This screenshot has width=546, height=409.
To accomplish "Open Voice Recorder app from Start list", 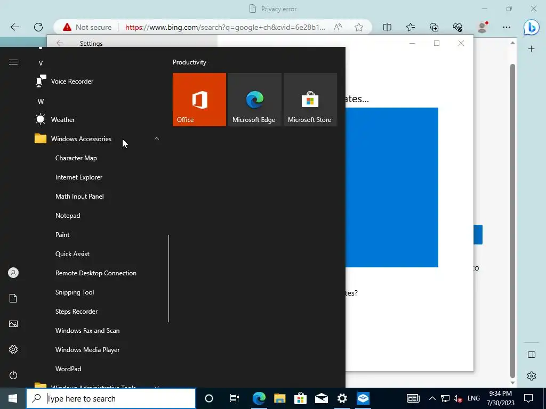I will coord(98,81).
